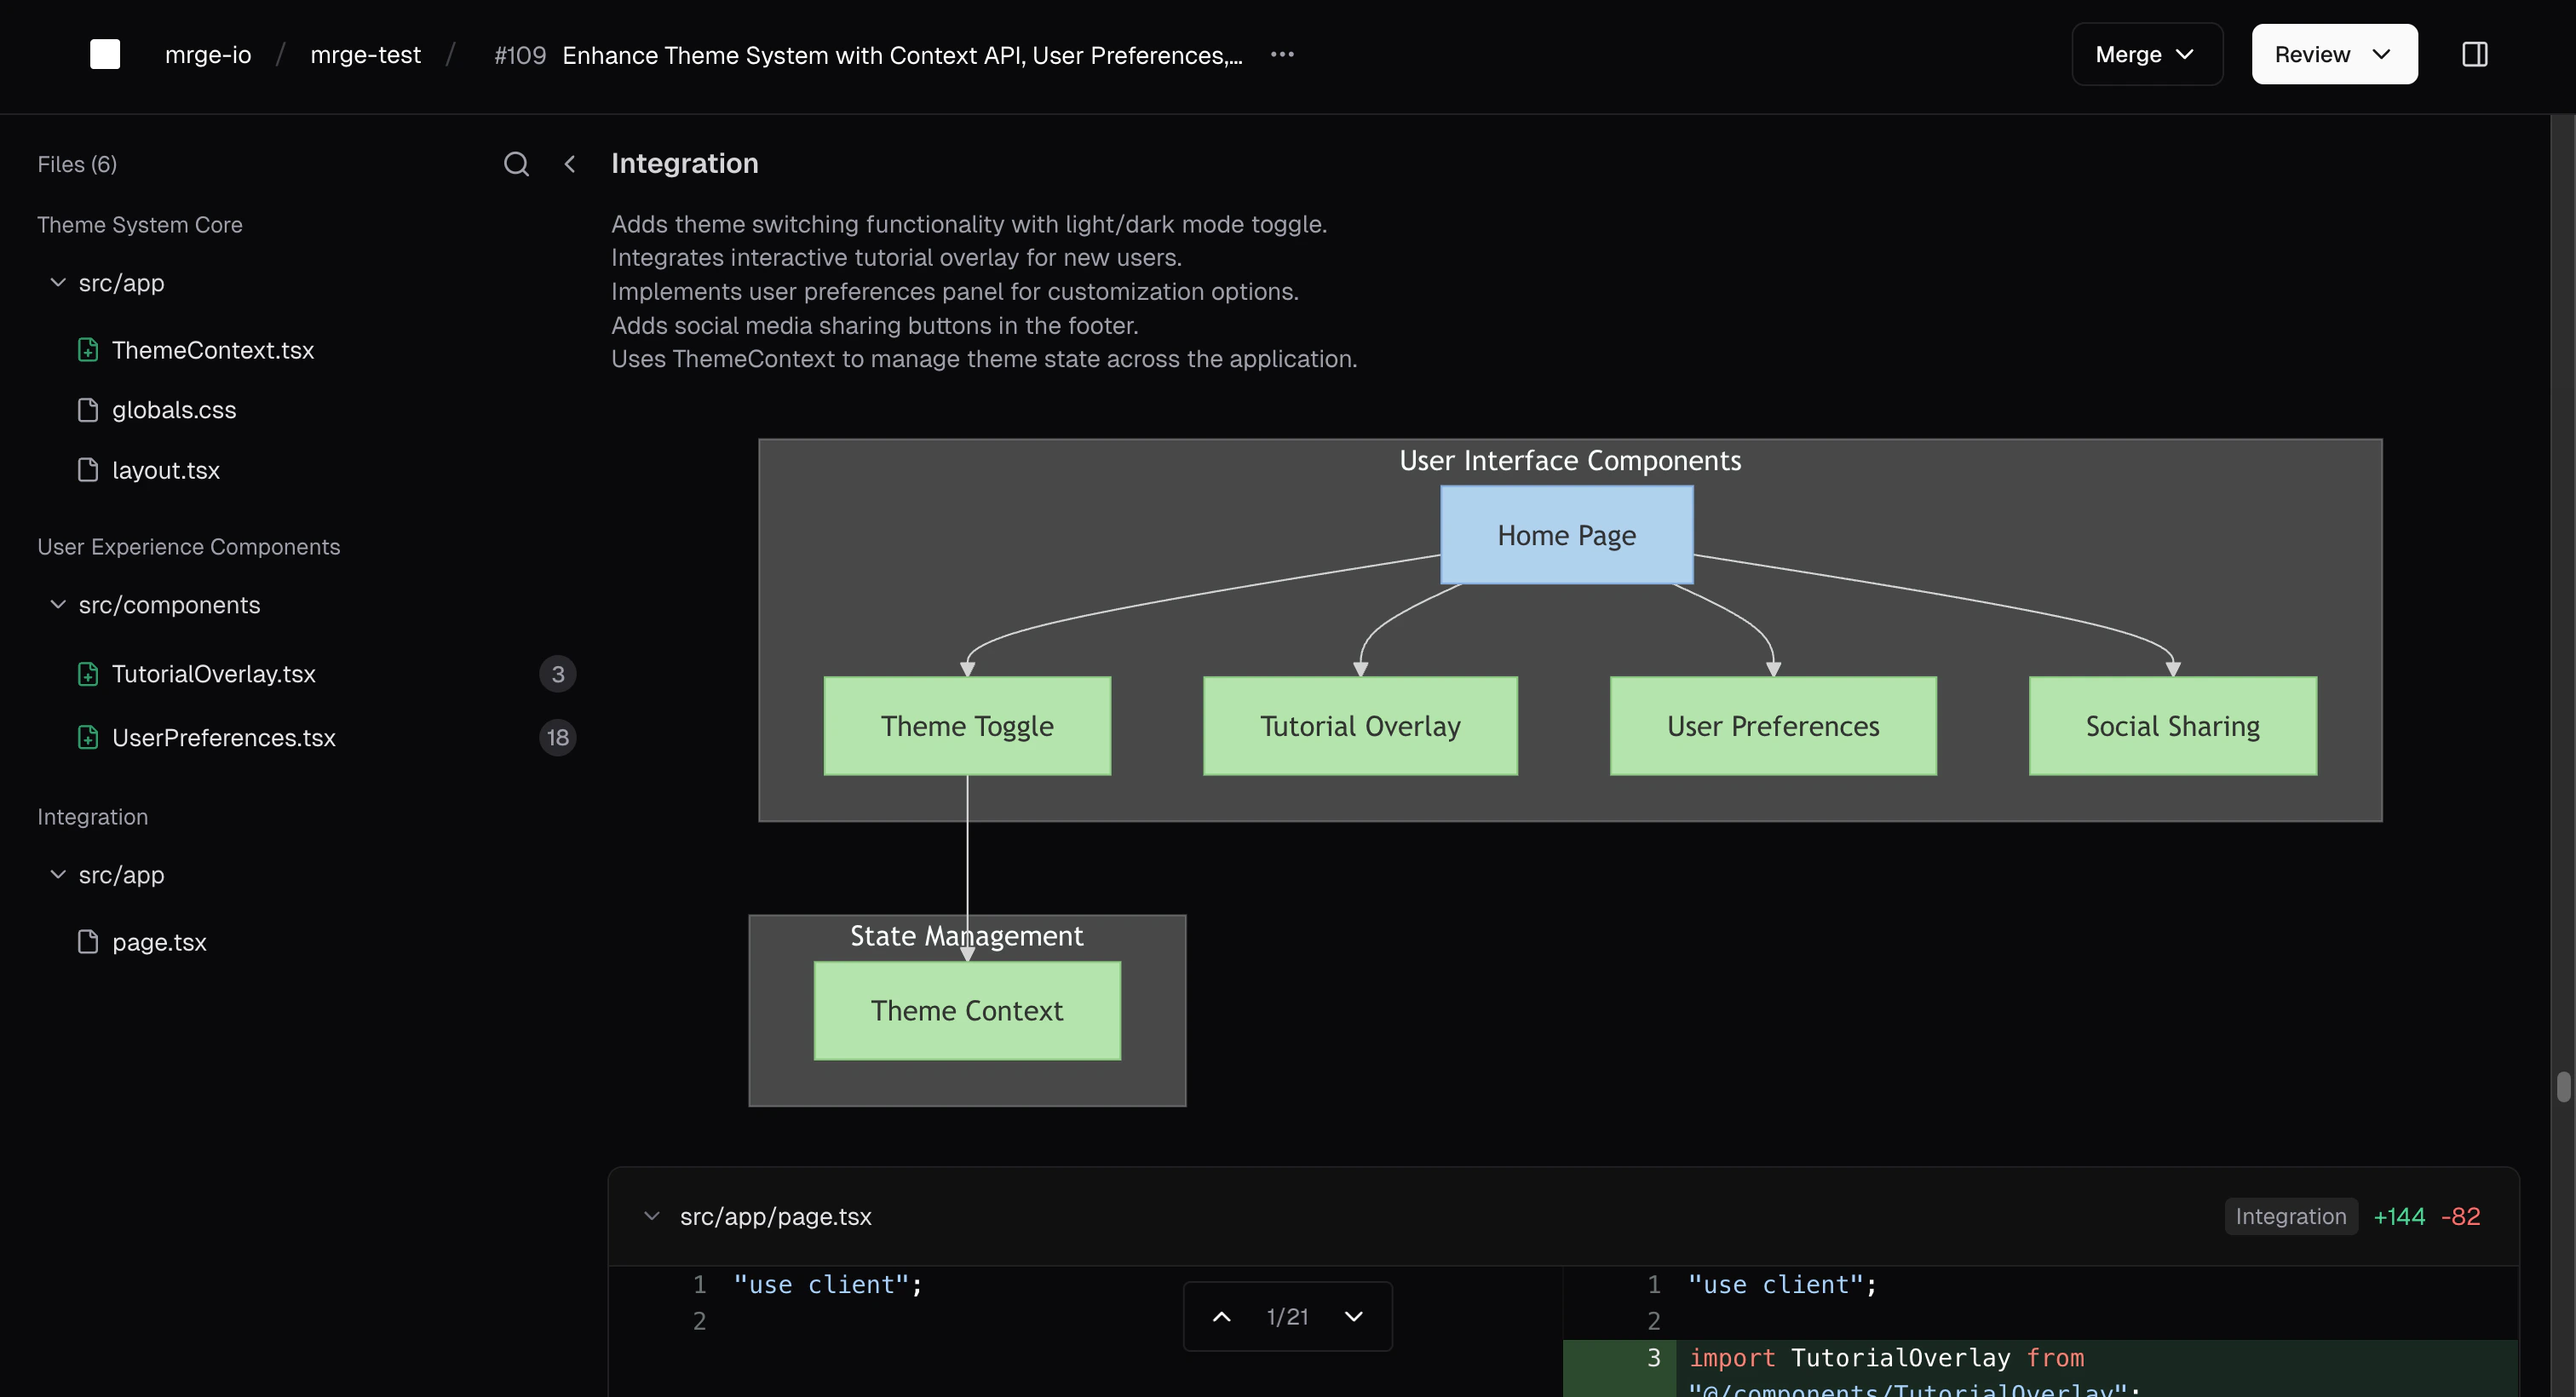Select layout.tsx in the file tree
This screenshot has width=2576, height=1397.
click(x=165, y=470)
